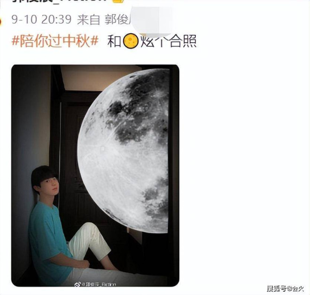Click the white sticker overlay near the source

pyautogui.click(x=152, y=21)
